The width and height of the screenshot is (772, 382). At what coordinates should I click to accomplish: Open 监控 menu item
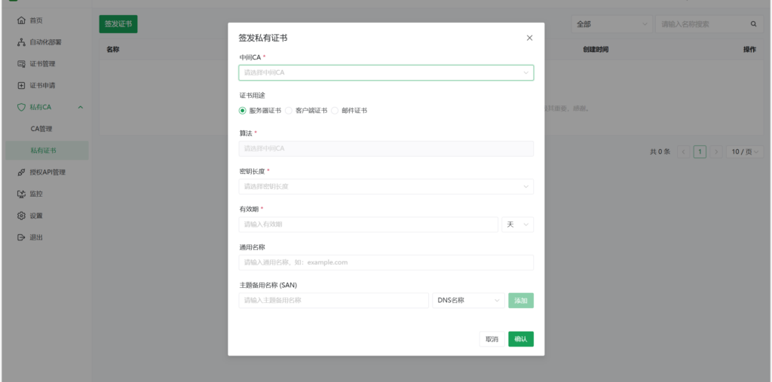(x=47, y=194)
